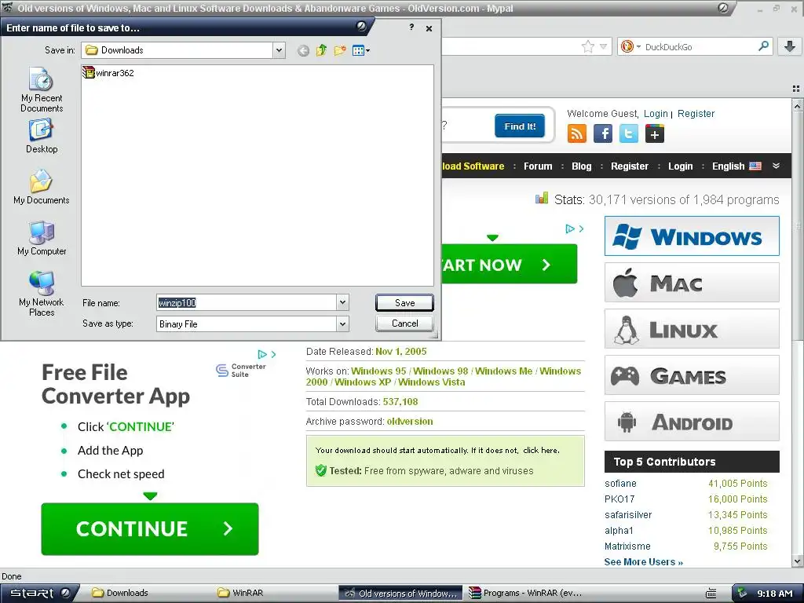
Task: Open My Recent Documents in save dialog
Action: click(42, 90)
